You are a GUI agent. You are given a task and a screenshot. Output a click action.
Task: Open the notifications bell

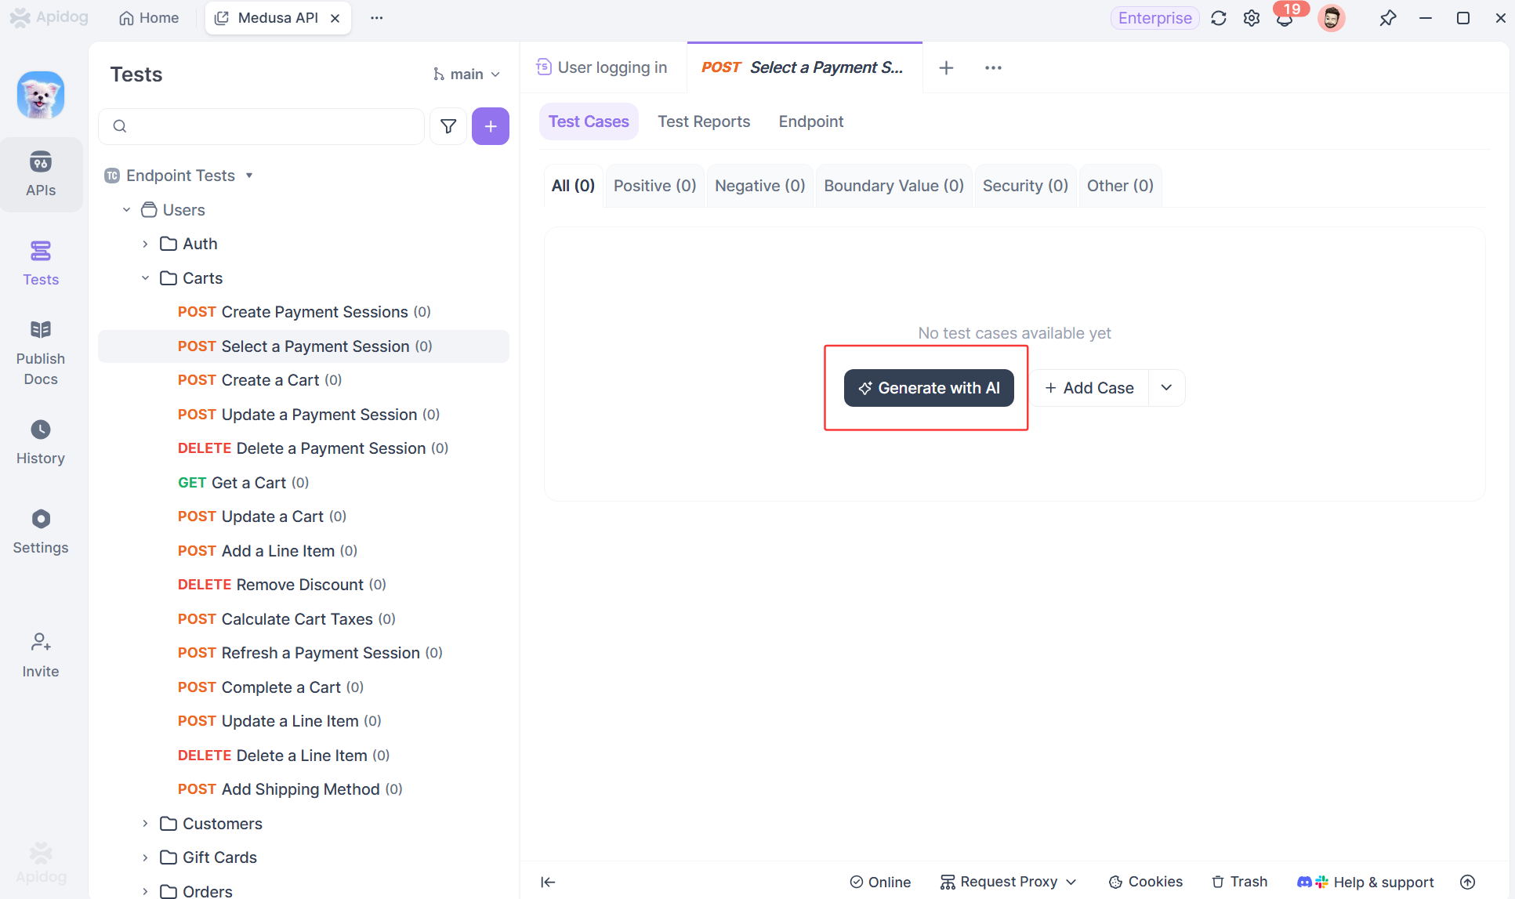coord(1284,17)
